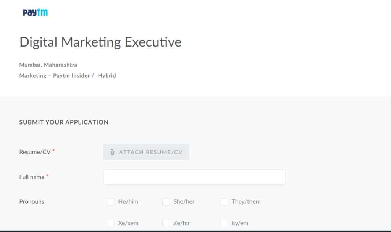The image size is (391, 232).
Task: Check the They/them pronoun checkbox
Action: [225, 201]
